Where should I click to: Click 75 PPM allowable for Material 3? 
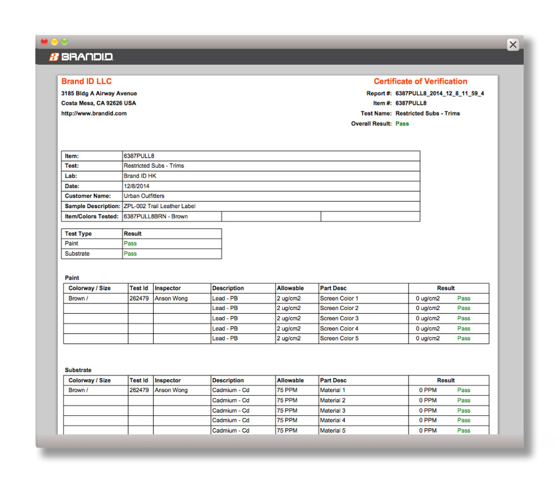pyautogui.click(x=287, y=411)
